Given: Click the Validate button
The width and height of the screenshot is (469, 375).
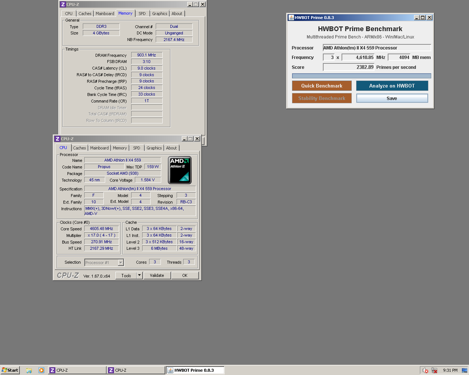Looking at the screenshot, I should pyautogui.click(x=157, y=275).
